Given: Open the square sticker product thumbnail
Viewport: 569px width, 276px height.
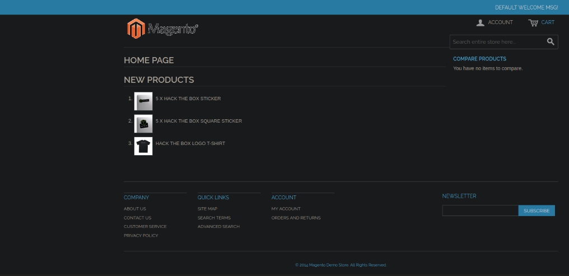Looking at the screenshot, I should (x=143, y=124).
